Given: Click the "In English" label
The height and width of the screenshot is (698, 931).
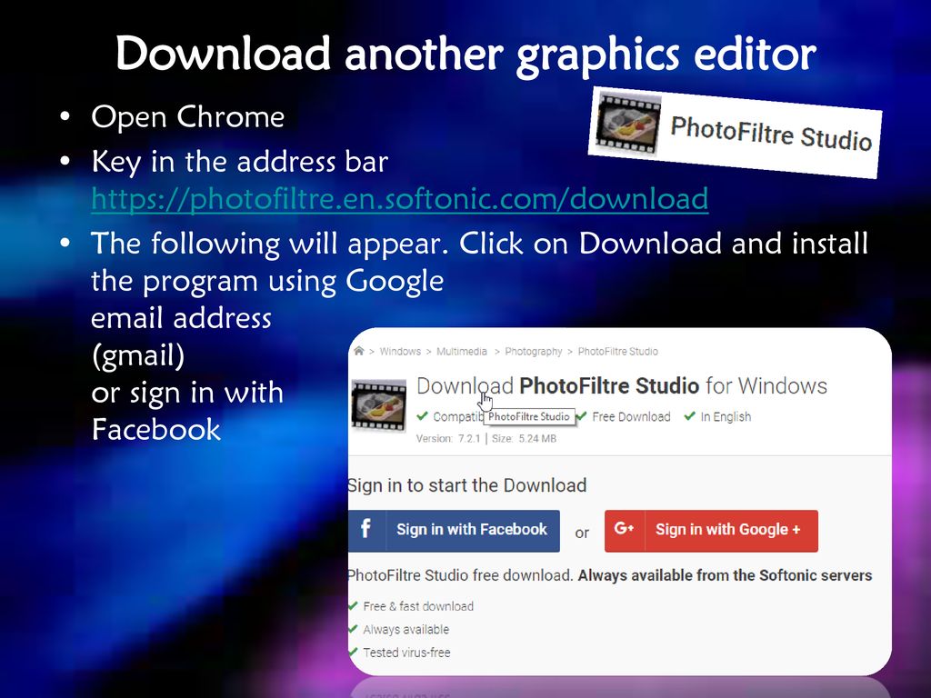Looking at the screenshot, I should (x=726, y=416).
